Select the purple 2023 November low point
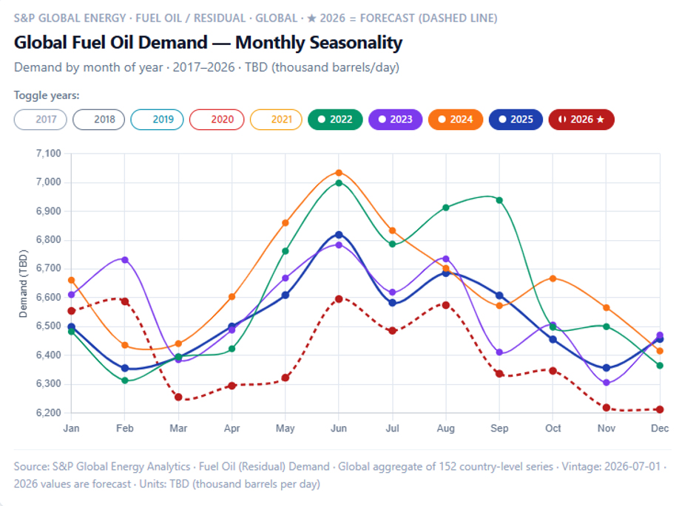679x506 pixels. 607,383
